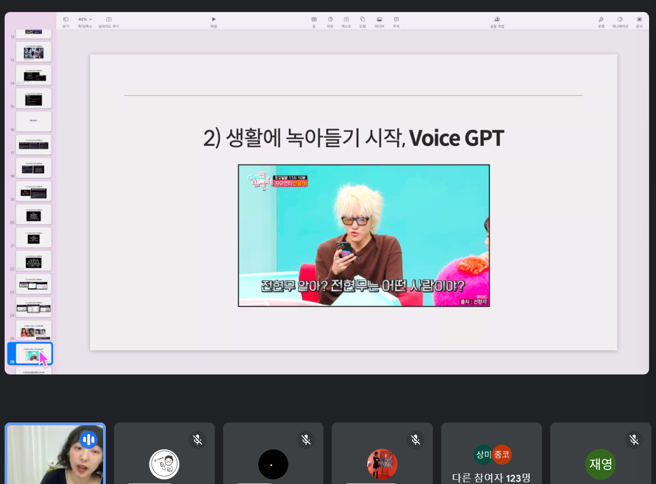The width and height of the screenshot is (656, 484).
Task: Select the highlighted slide 26 thumbnail
Action: click(x=30, y=354)
